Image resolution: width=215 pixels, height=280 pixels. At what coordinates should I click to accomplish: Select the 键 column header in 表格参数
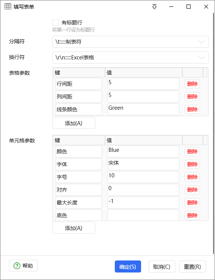[x=79, y=73]
